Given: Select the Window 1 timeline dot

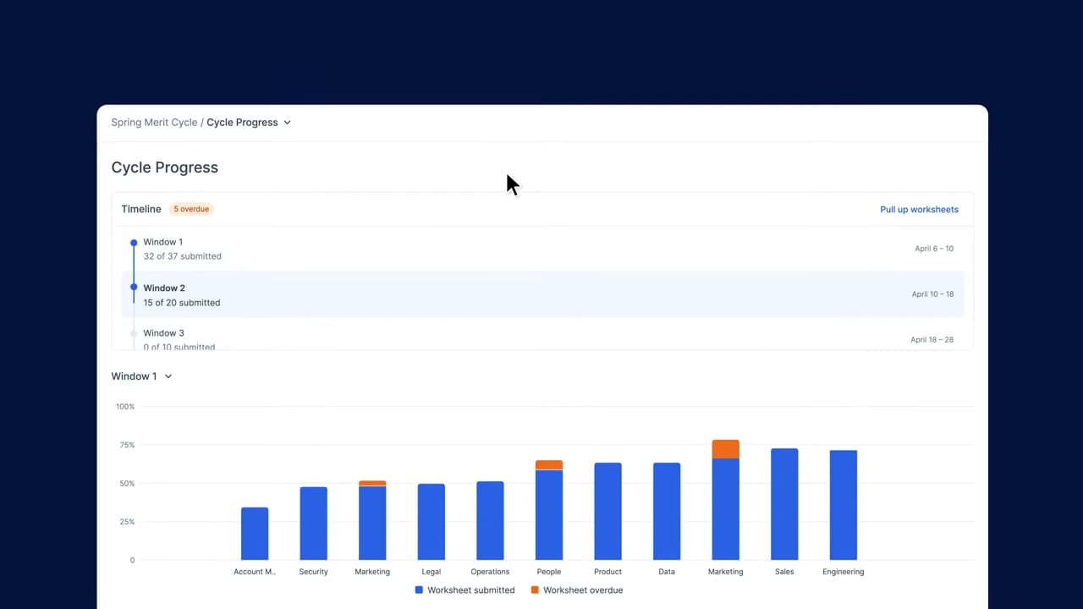Looking at the screenshot, I should (134, 243).
